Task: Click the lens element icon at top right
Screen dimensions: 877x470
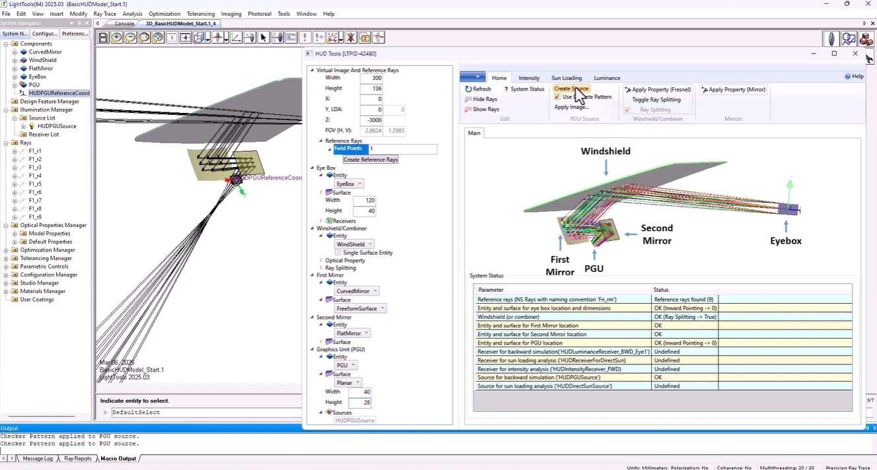Action: pyautogui.click(x=831, y=40)
